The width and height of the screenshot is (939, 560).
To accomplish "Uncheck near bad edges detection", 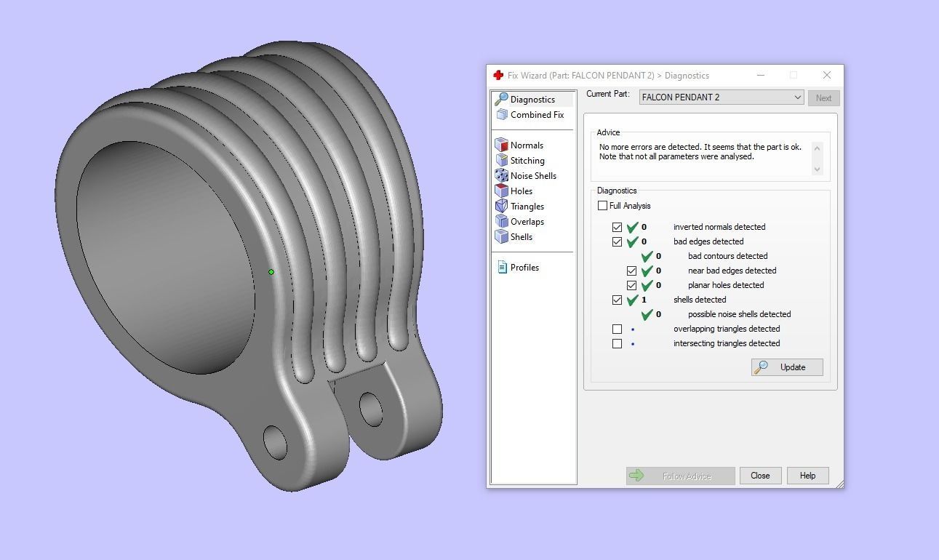I will pos(631,271).
